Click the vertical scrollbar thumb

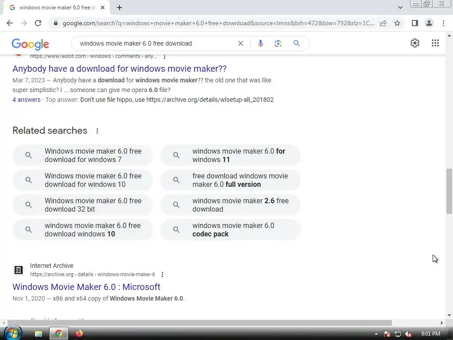pos(449,191)
